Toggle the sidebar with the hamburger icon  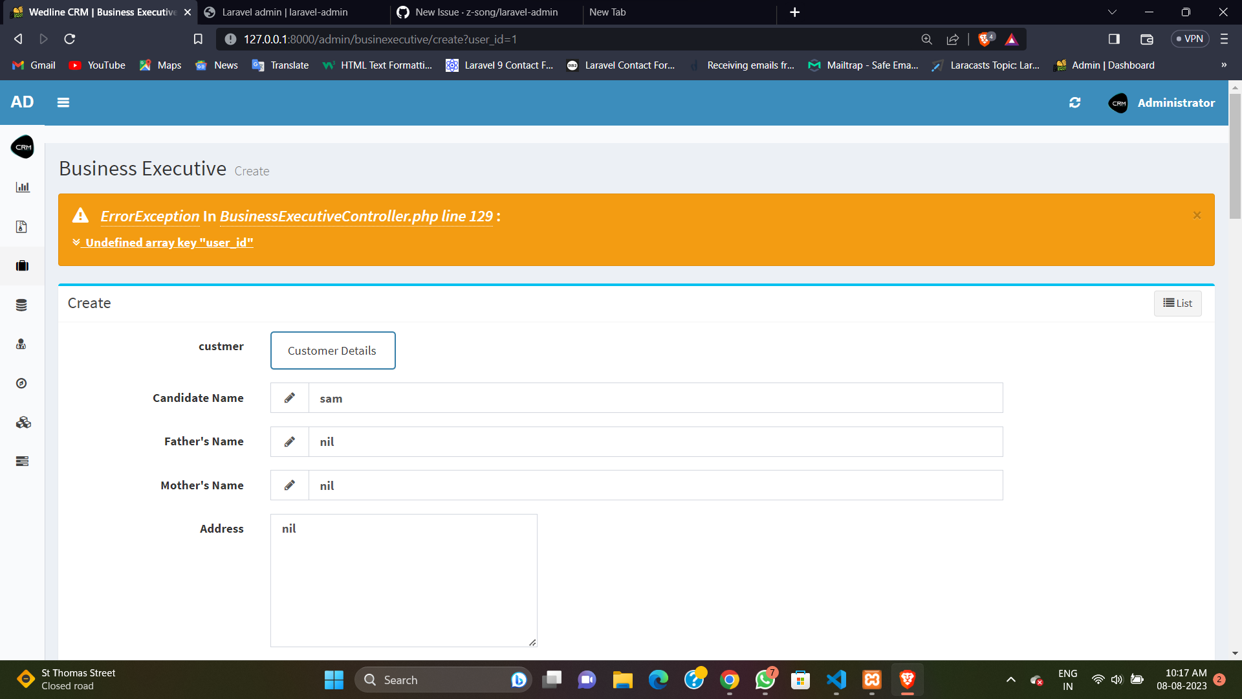coord(63,102)
